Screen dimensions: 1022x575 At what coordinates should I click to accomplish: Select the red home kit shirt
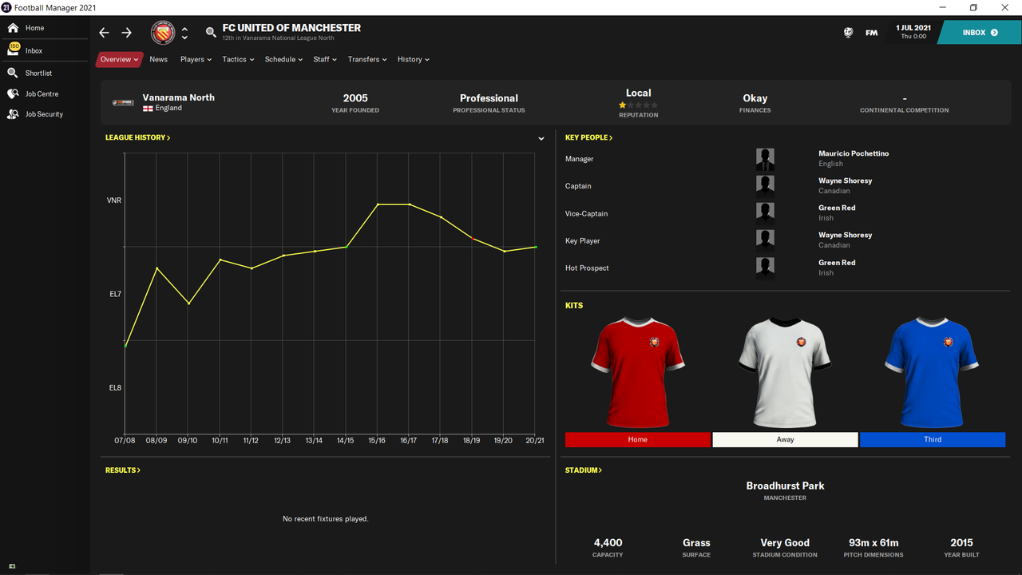click(x=637, y=372)
